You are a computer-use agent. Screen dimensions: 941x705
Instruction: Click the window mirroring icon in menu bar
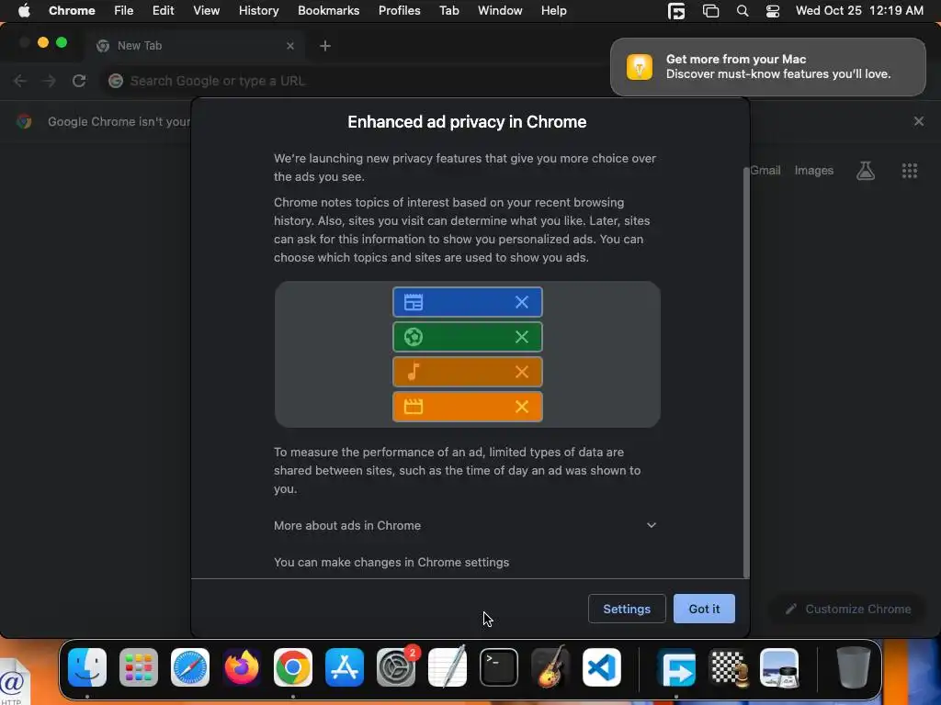point(710,11)
